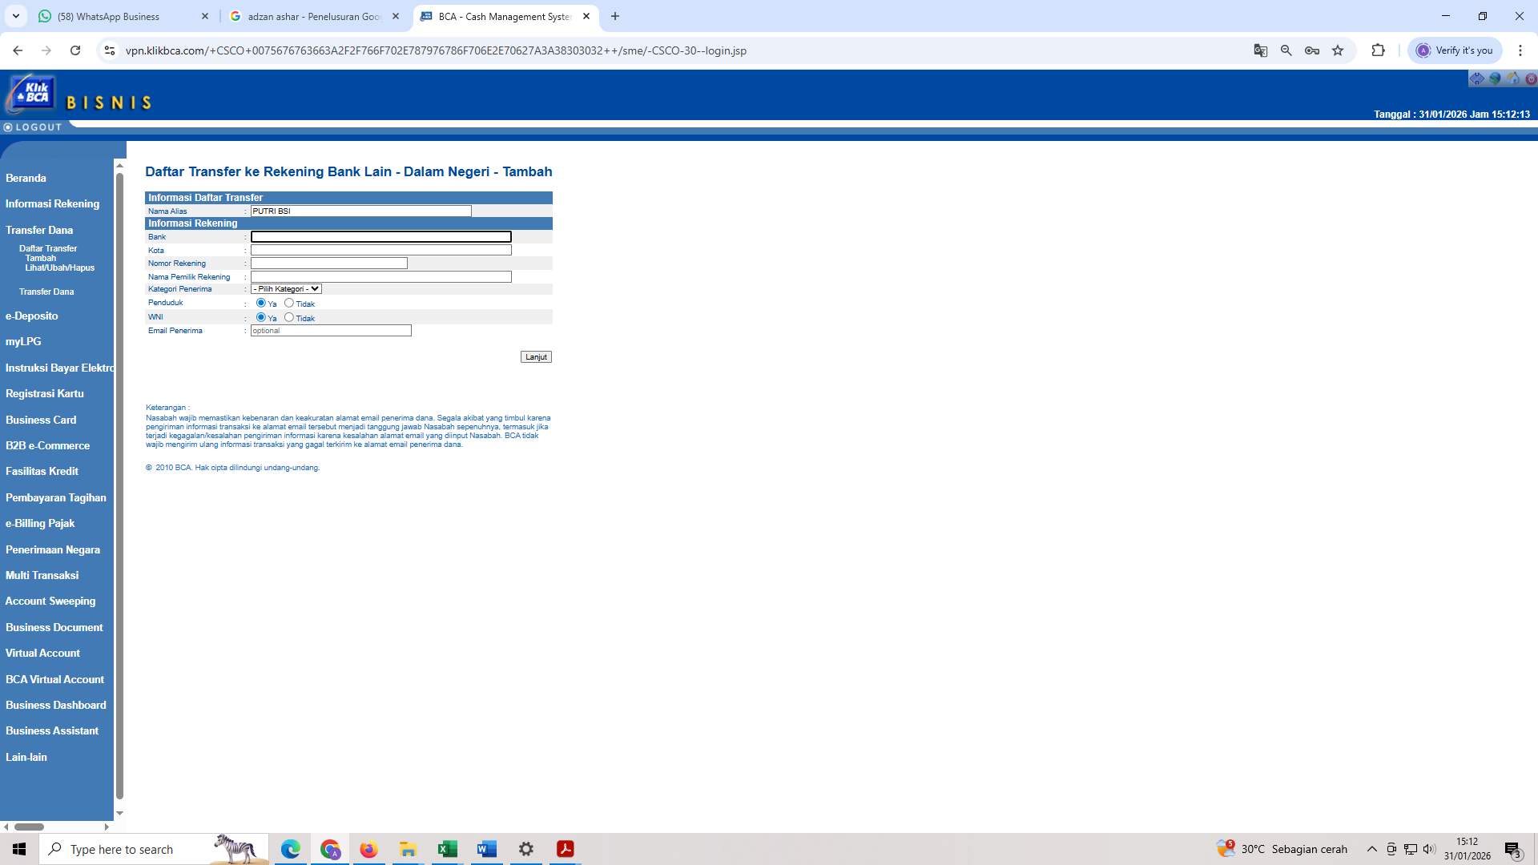Screen dimensions: 1538x865
Task: Select Tidak for Penduduk
Action: point(289,303)
